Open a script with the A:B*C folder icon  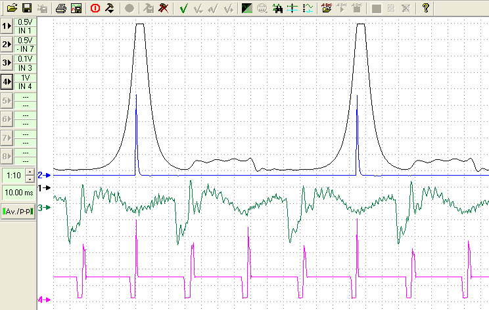327,8
